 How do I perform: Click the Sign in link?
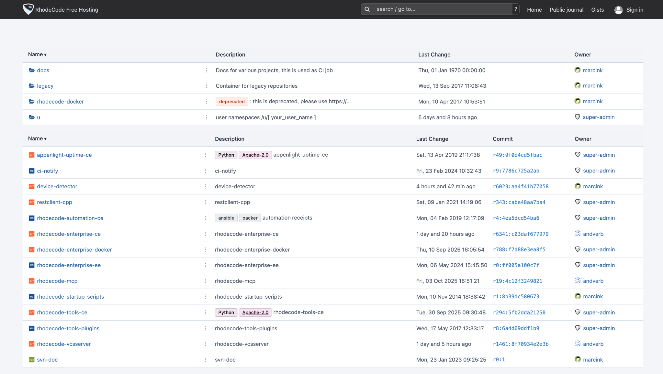point(635,10)
